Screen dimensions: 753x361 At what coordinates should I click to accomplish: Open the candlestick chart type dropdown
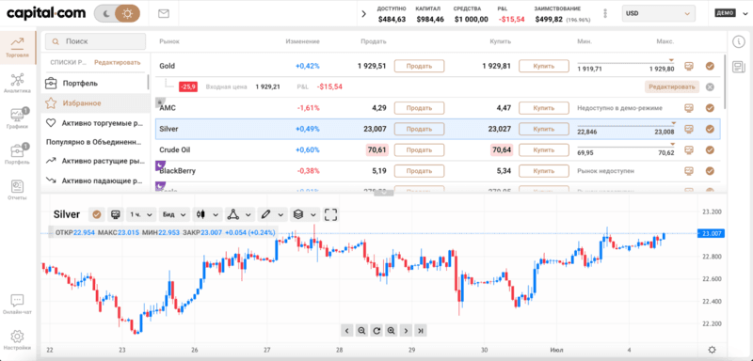pos(207,214)
